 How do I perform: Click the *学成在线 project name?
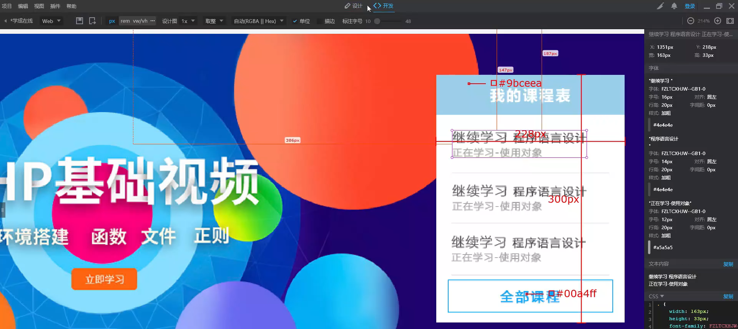[22, 21]
